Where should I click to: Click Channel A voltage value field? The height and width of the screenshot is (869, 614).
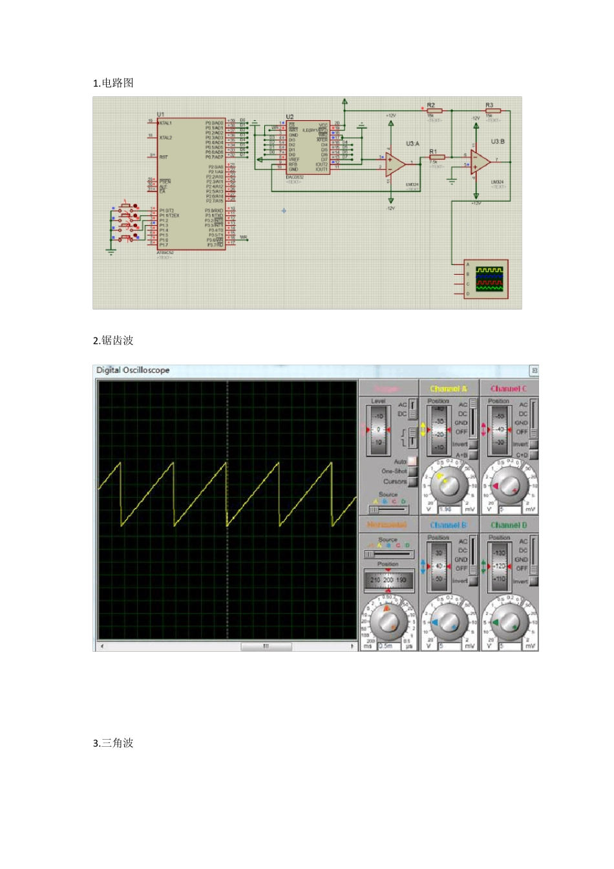(449, 510)
